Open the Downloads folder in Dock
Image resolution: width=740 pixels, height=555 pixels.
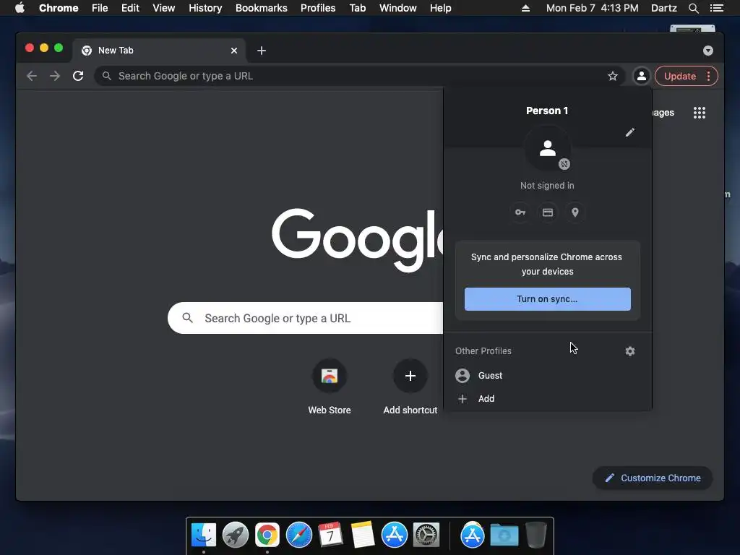[x=504, y=535]
